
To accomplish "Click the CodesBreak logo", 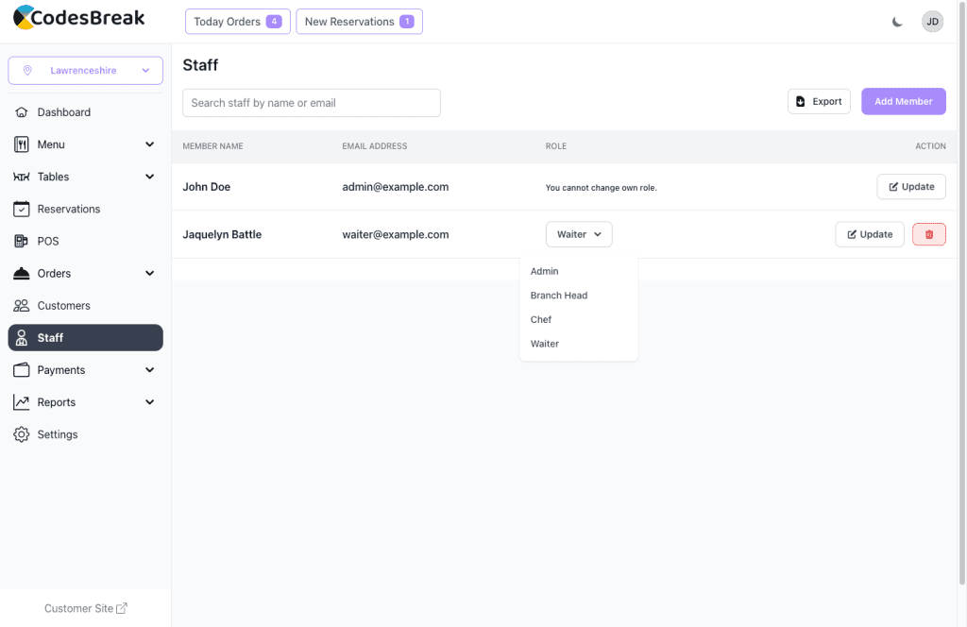I will (x=79, y=18).
